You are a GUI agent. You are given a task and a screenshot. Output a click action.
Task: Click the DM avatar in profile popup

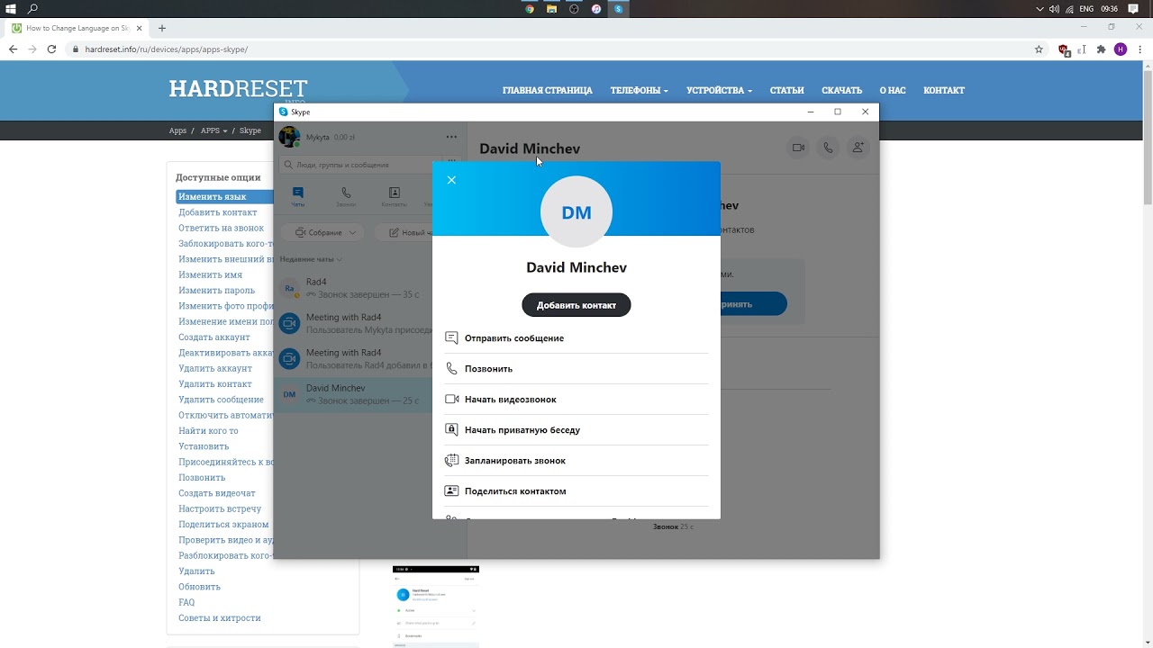coord(576,212)
